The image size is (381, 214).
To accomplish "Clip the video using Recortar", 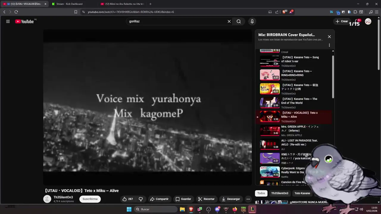I will click(x=206, y=199).
